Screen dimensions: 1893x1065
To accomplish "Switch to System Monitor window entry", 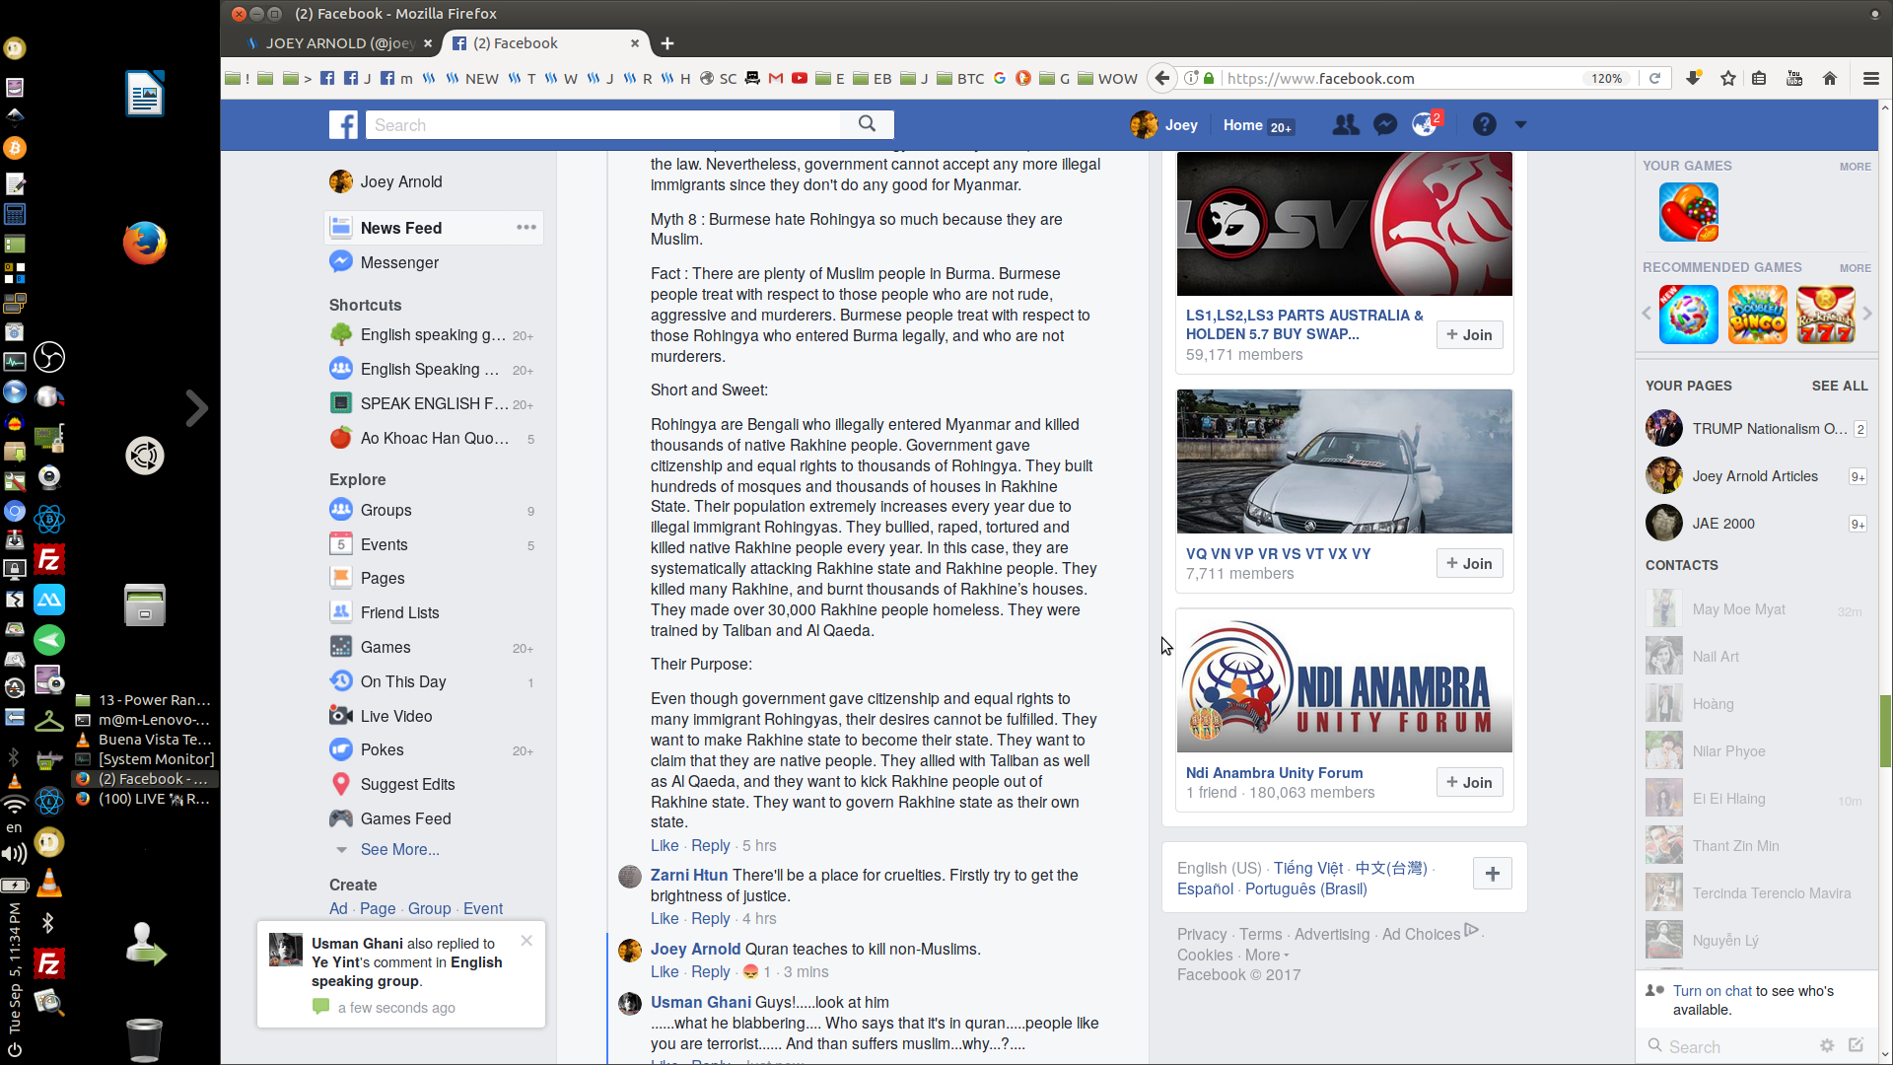I will 146,759.
